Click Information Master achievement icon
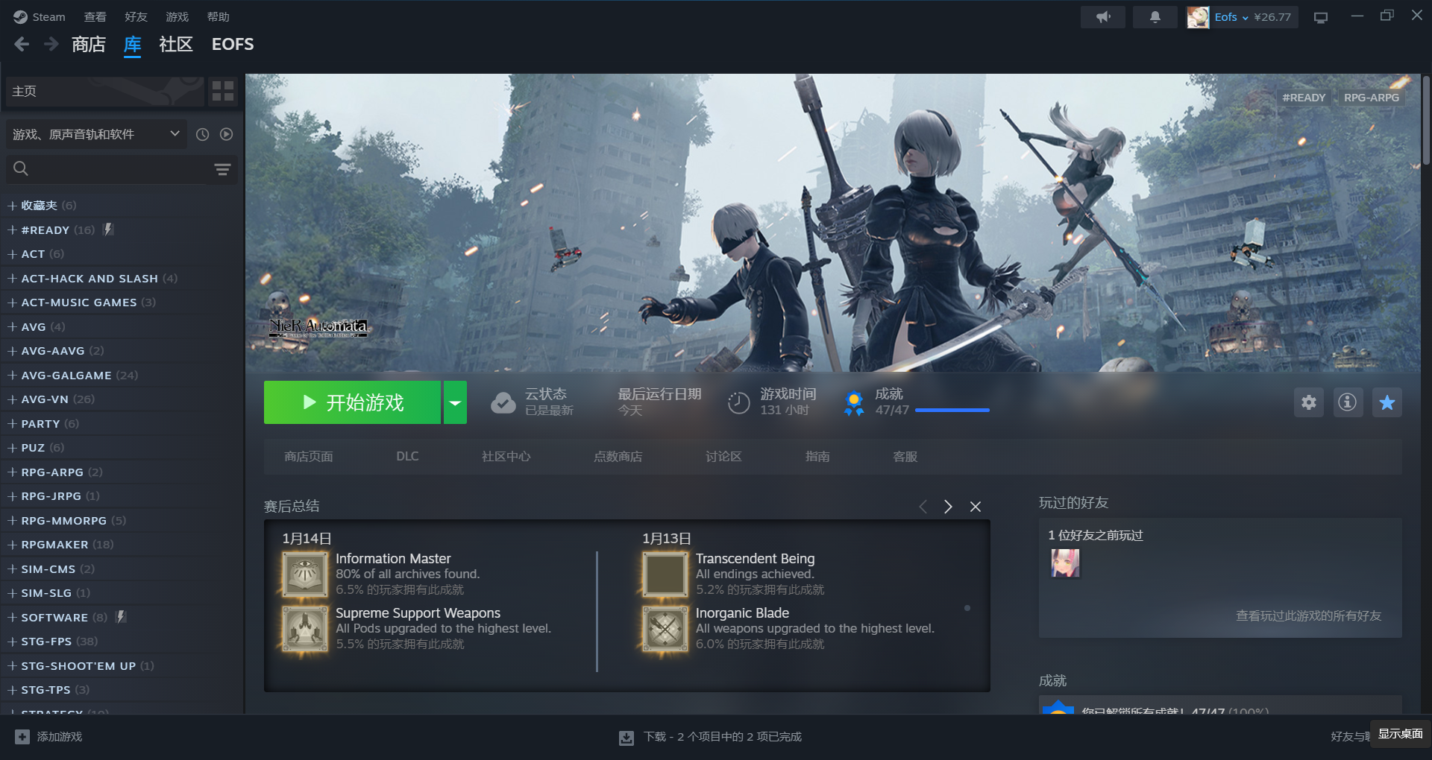The width and height of the screenshot is (1432, 760). (x=305, y=574)
